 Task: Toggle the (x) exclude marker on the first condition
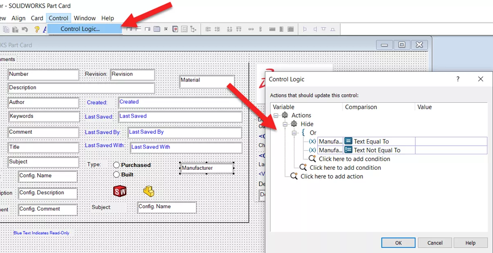(x=311, y=141)
